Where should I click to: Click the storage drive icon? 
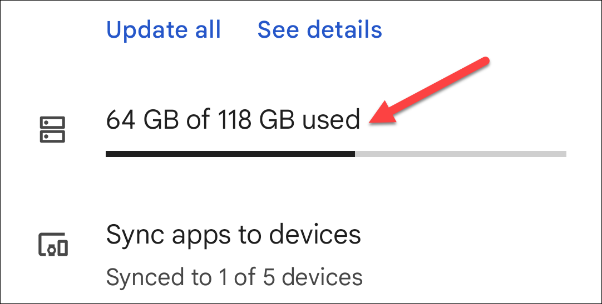[53, 129]
